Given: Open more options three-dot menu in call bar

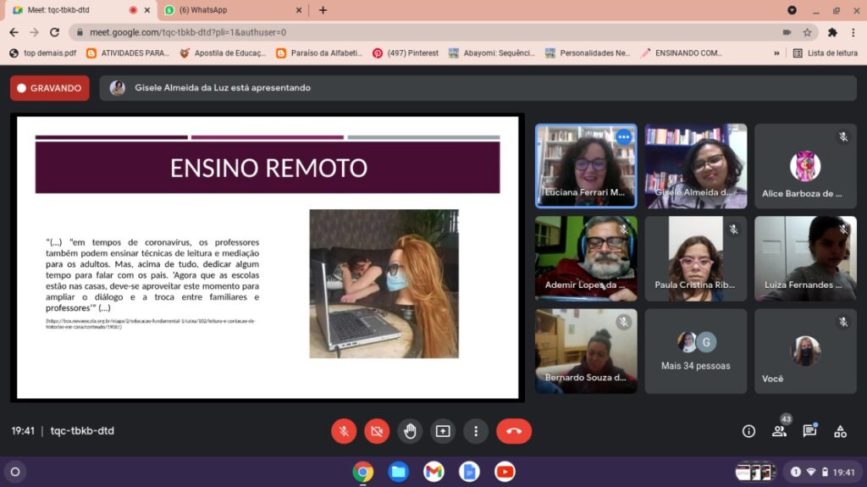Looking at the screenshot, I should click(x=476, y=431).
